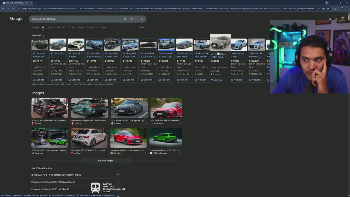Click the $149,740 price text
This screenshot has width=350, height=197.
[127, 61]
